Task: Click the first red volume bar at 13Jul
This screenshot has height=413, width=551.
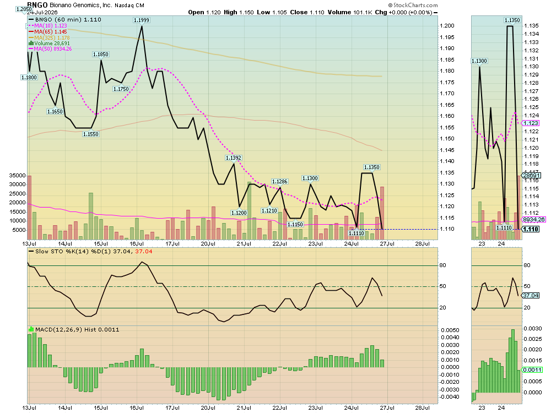Action: [29, 208]
